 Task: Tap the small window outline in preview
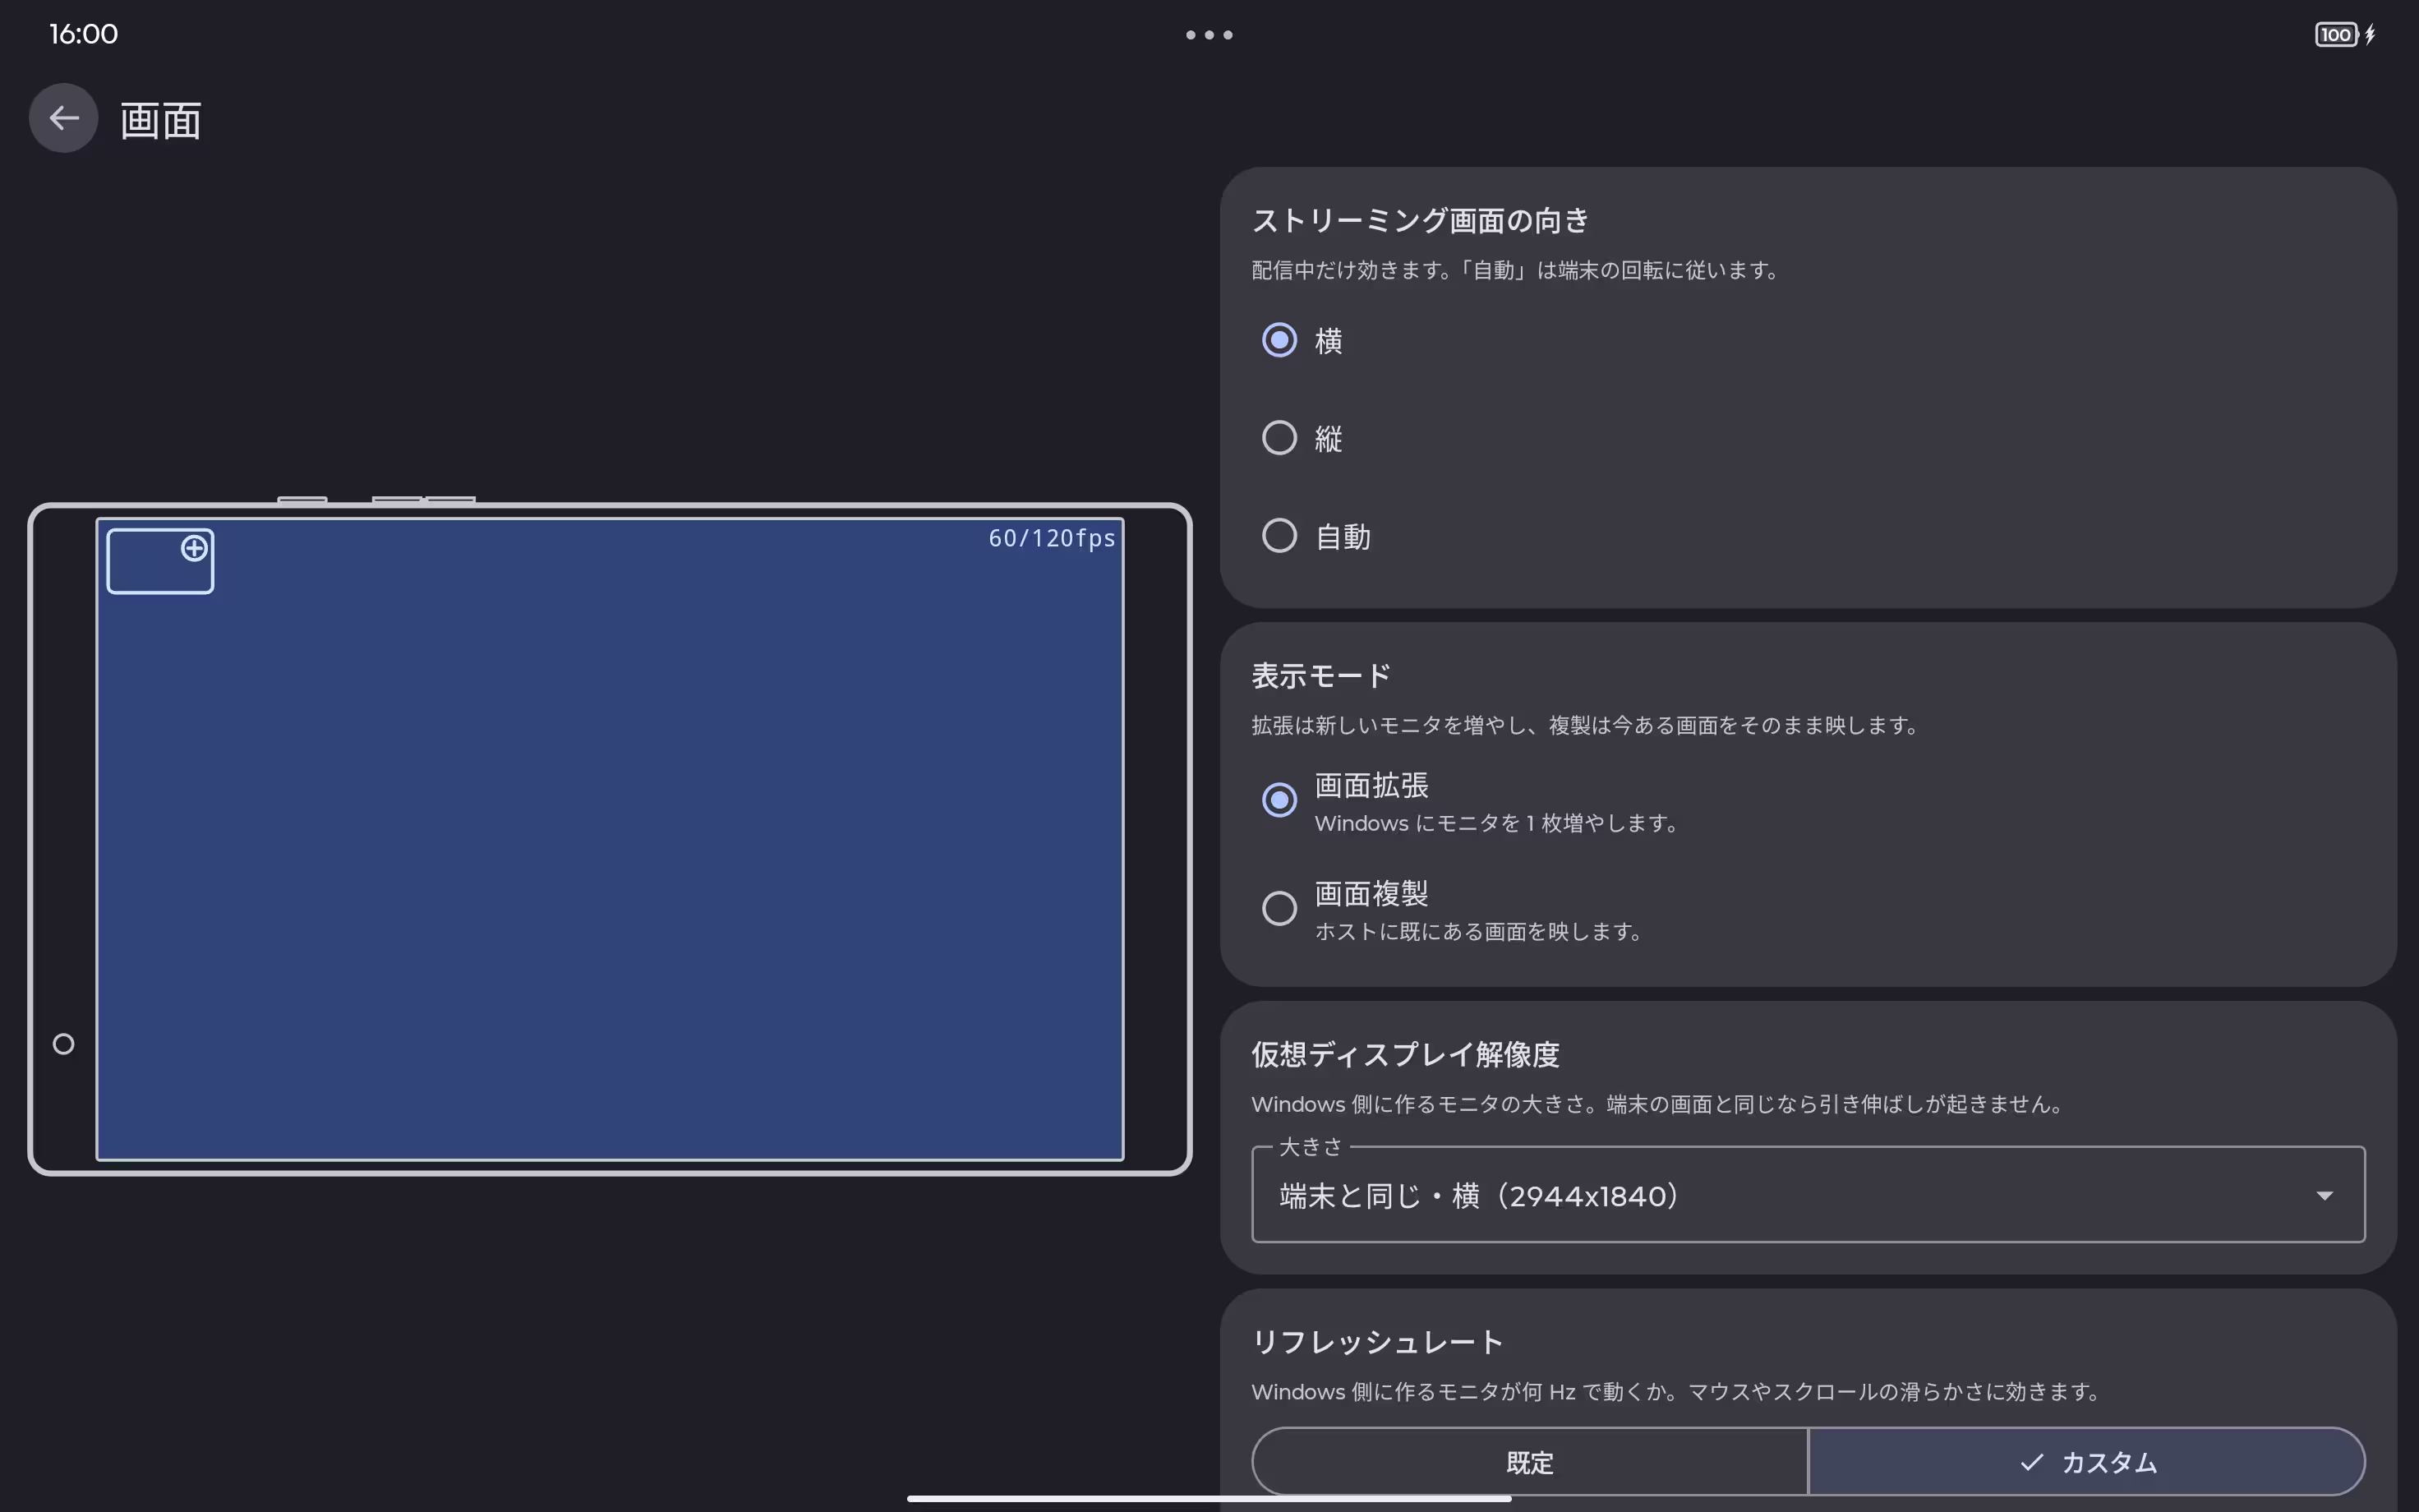(x=160, y=561)
